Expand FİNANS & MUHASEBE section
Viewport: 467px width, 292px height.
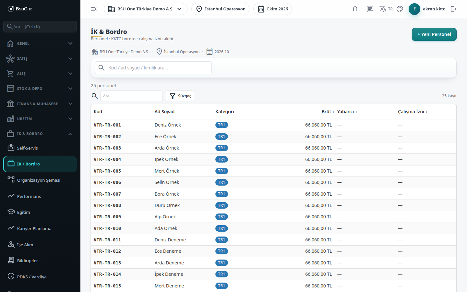click(x=40, y=104)
